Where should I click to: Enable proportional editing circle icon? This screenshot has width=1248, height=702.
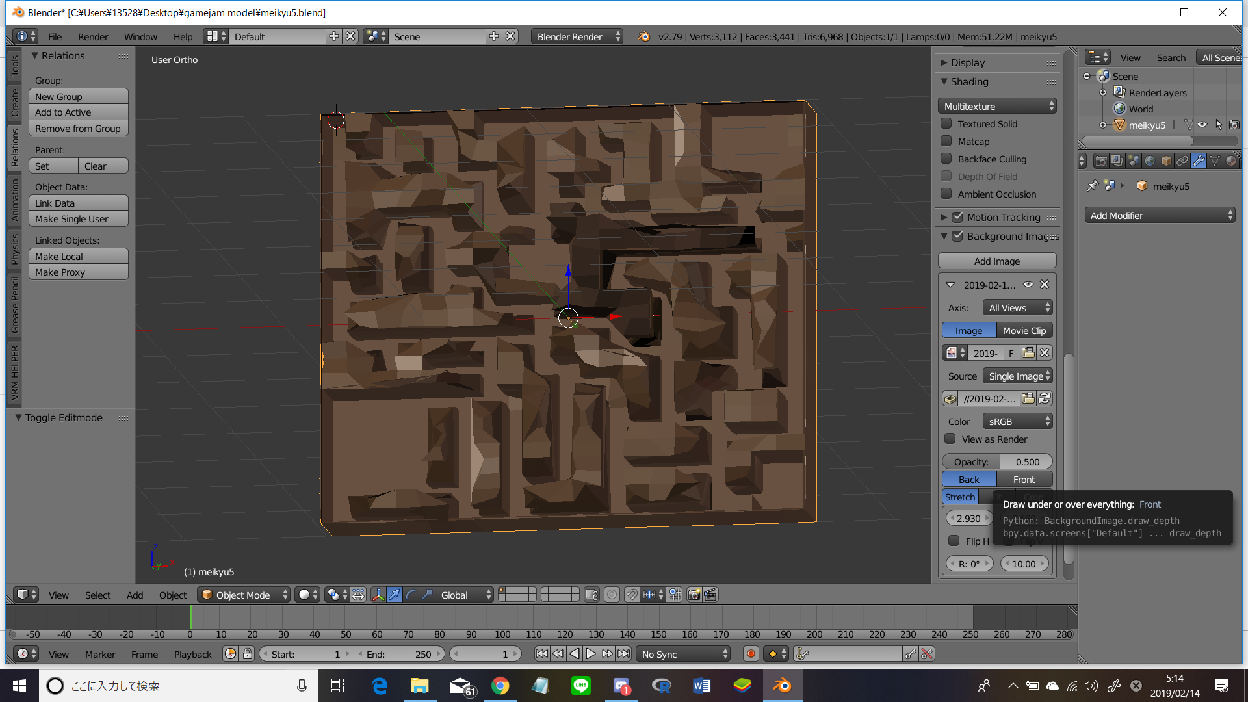pos(612,595)
